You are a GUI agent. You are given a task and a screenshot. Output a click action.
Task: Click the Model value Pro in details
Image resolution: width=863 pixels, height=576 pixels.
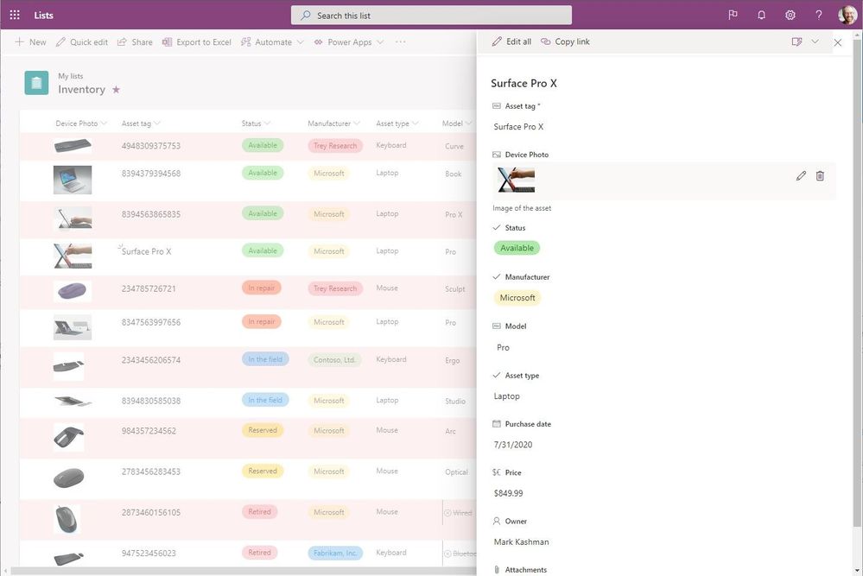tap(503, 347)
